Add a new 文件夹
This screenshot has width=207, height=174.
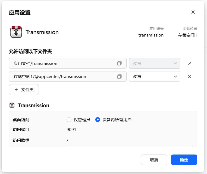(24, 90)
